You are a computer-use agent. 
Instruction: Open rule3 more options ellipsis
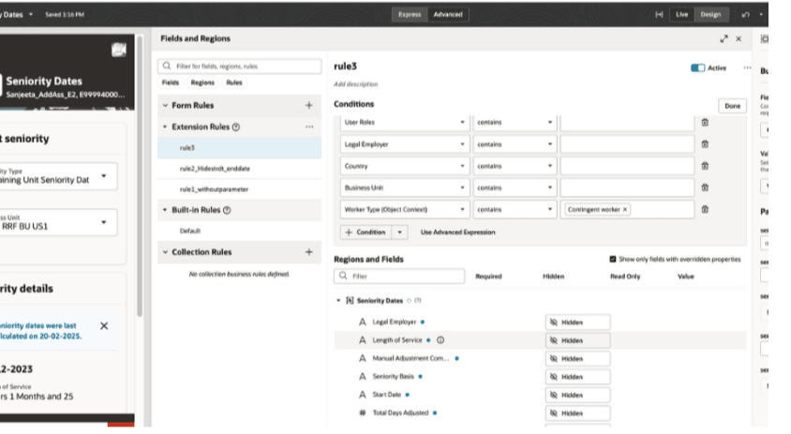pos(747,67)
